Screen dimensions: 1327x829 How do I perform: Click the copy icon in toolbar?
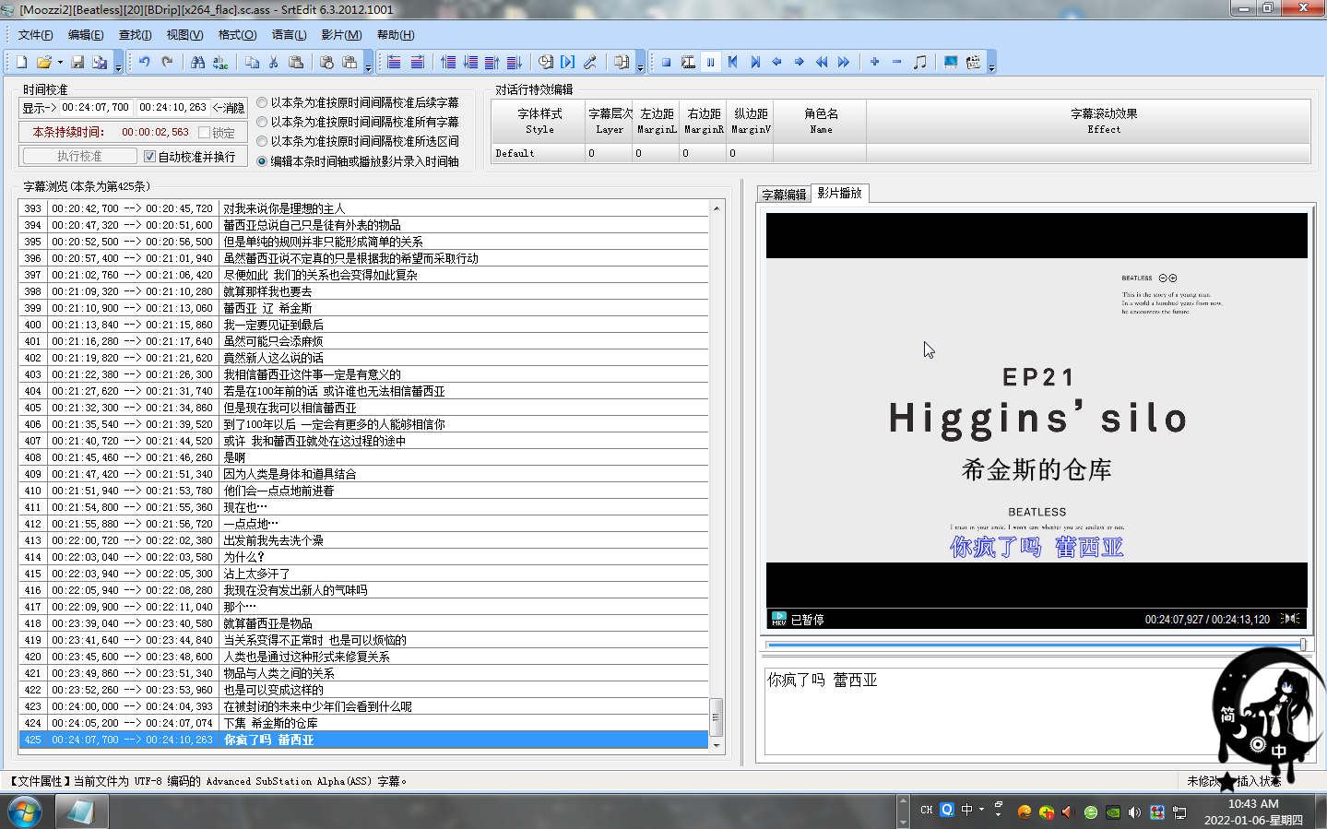point(252,62)
